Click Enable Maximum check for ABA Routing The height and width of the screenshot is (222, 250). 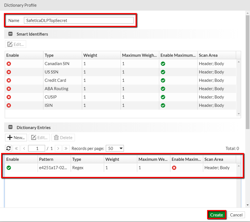coord(163,89)
